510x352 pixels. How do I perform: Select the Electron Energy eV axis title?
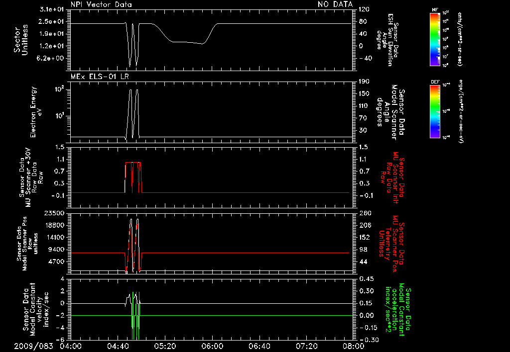[36, 112]
